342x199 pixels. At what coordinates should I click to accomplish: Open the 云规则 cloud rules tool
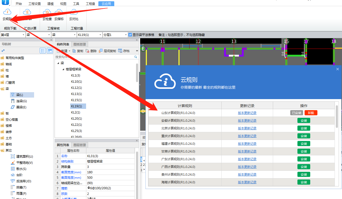(x=7, y=15)
